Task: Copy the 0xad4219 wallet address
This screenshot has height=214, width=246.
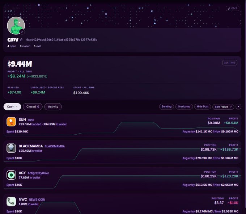Action: coord(61,40)
